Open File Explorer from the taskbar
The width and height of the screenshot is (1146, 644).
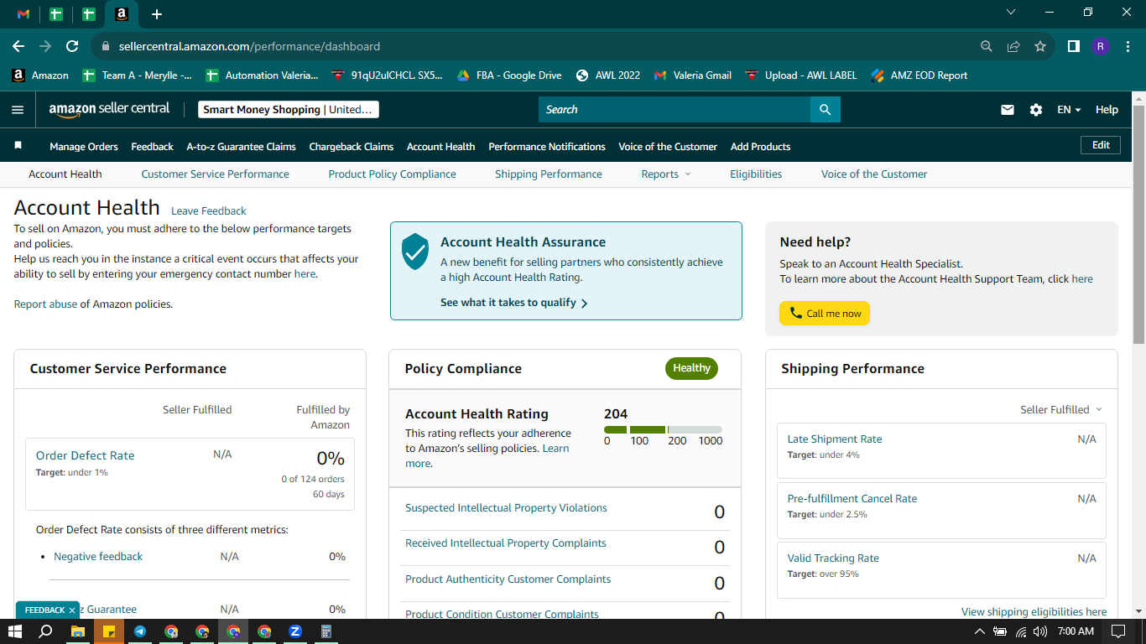(x=77, y=631)
